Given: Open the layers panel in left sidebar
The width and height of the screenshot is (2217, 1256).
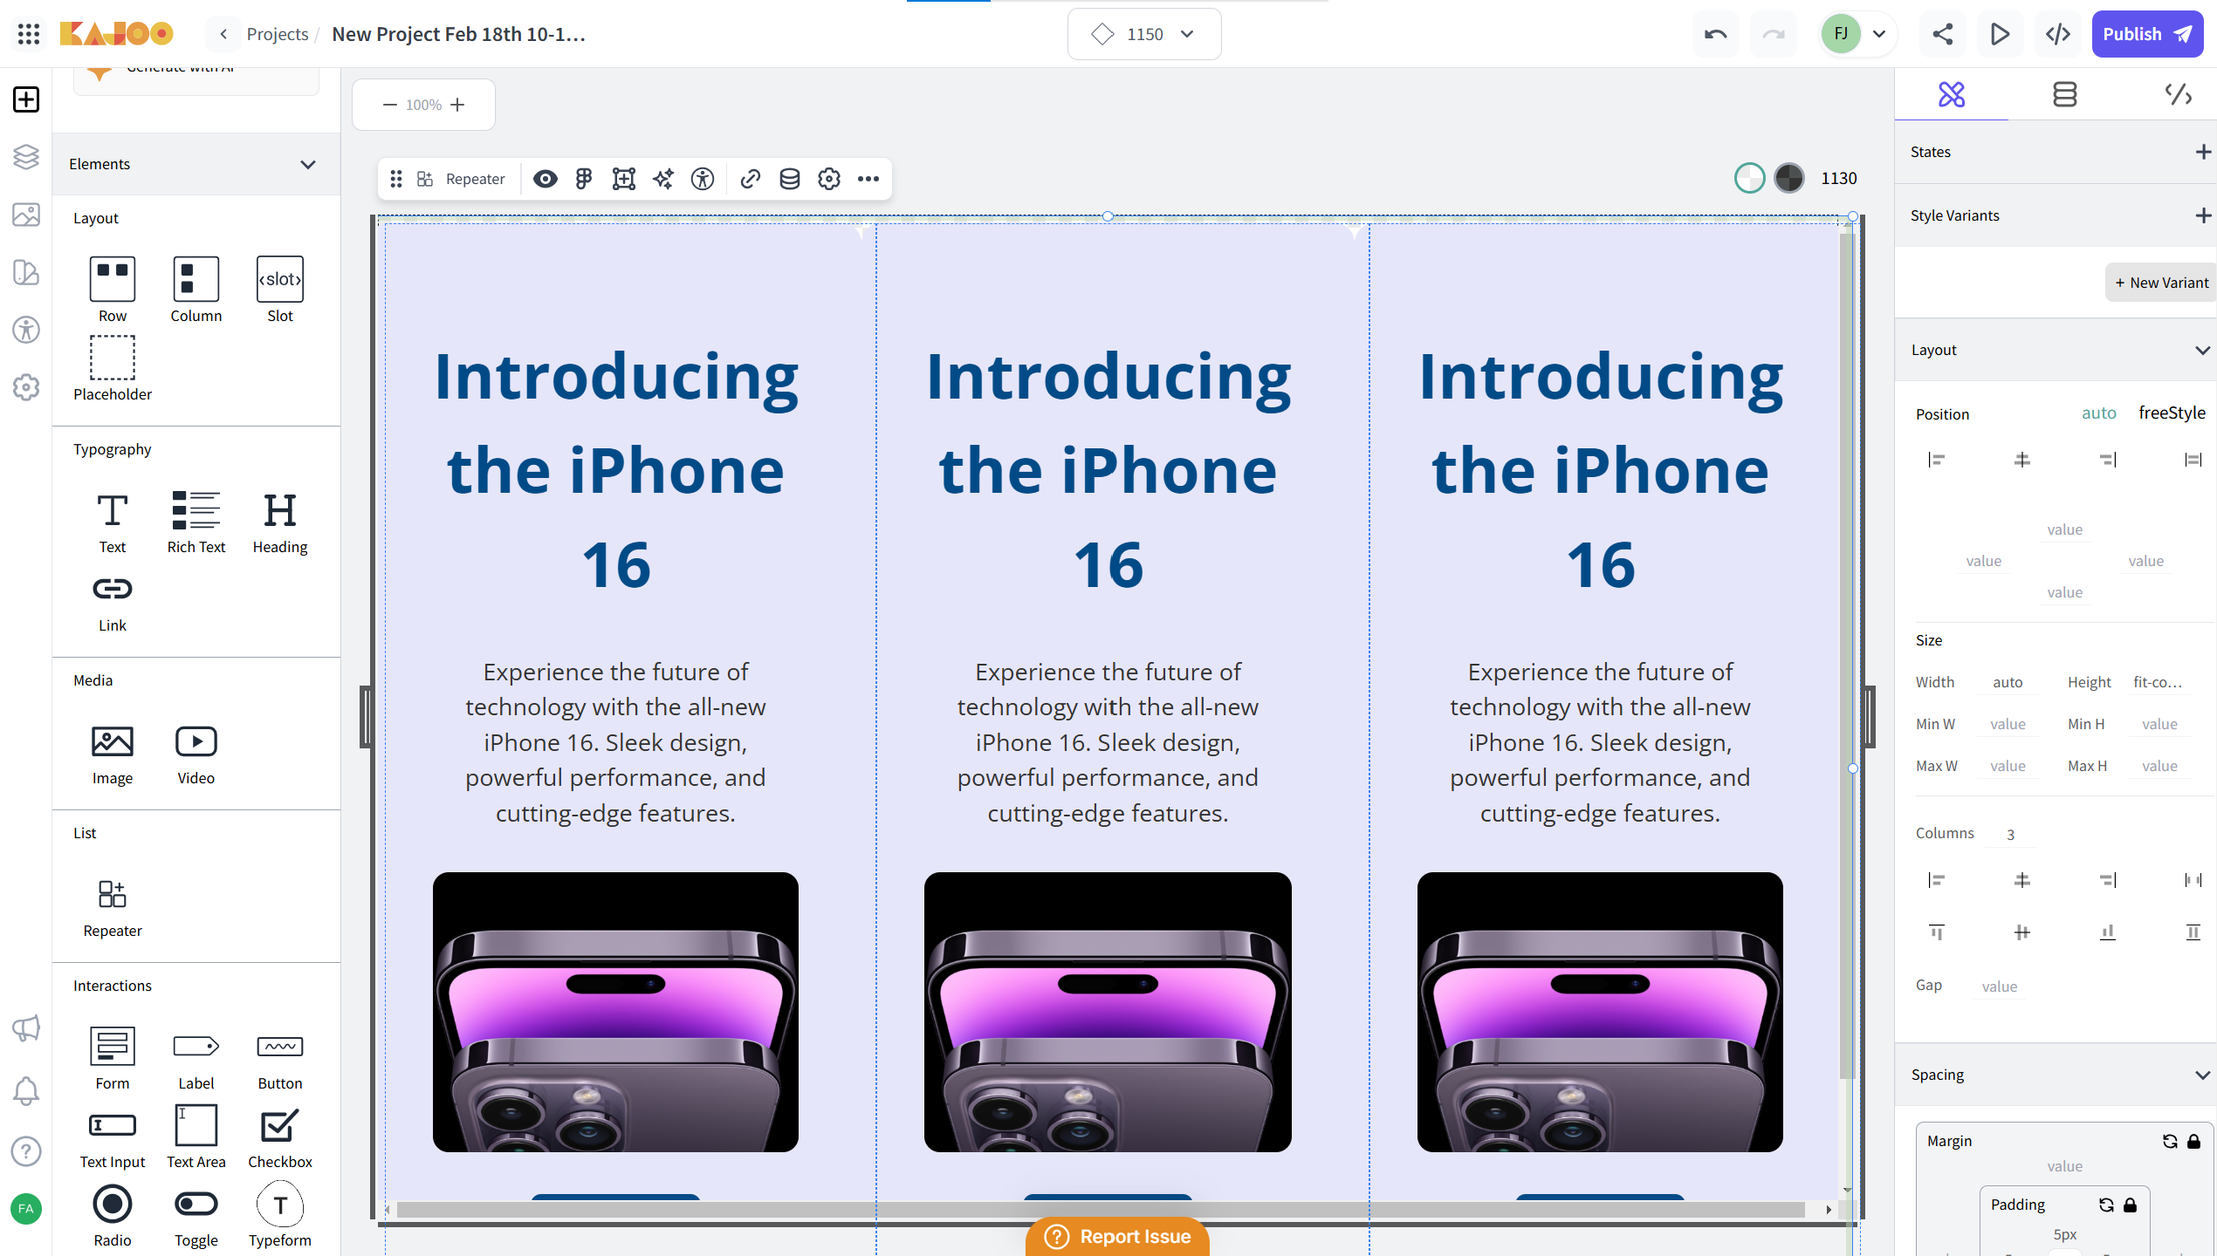Looking at the screenshot, I should 26,157.
